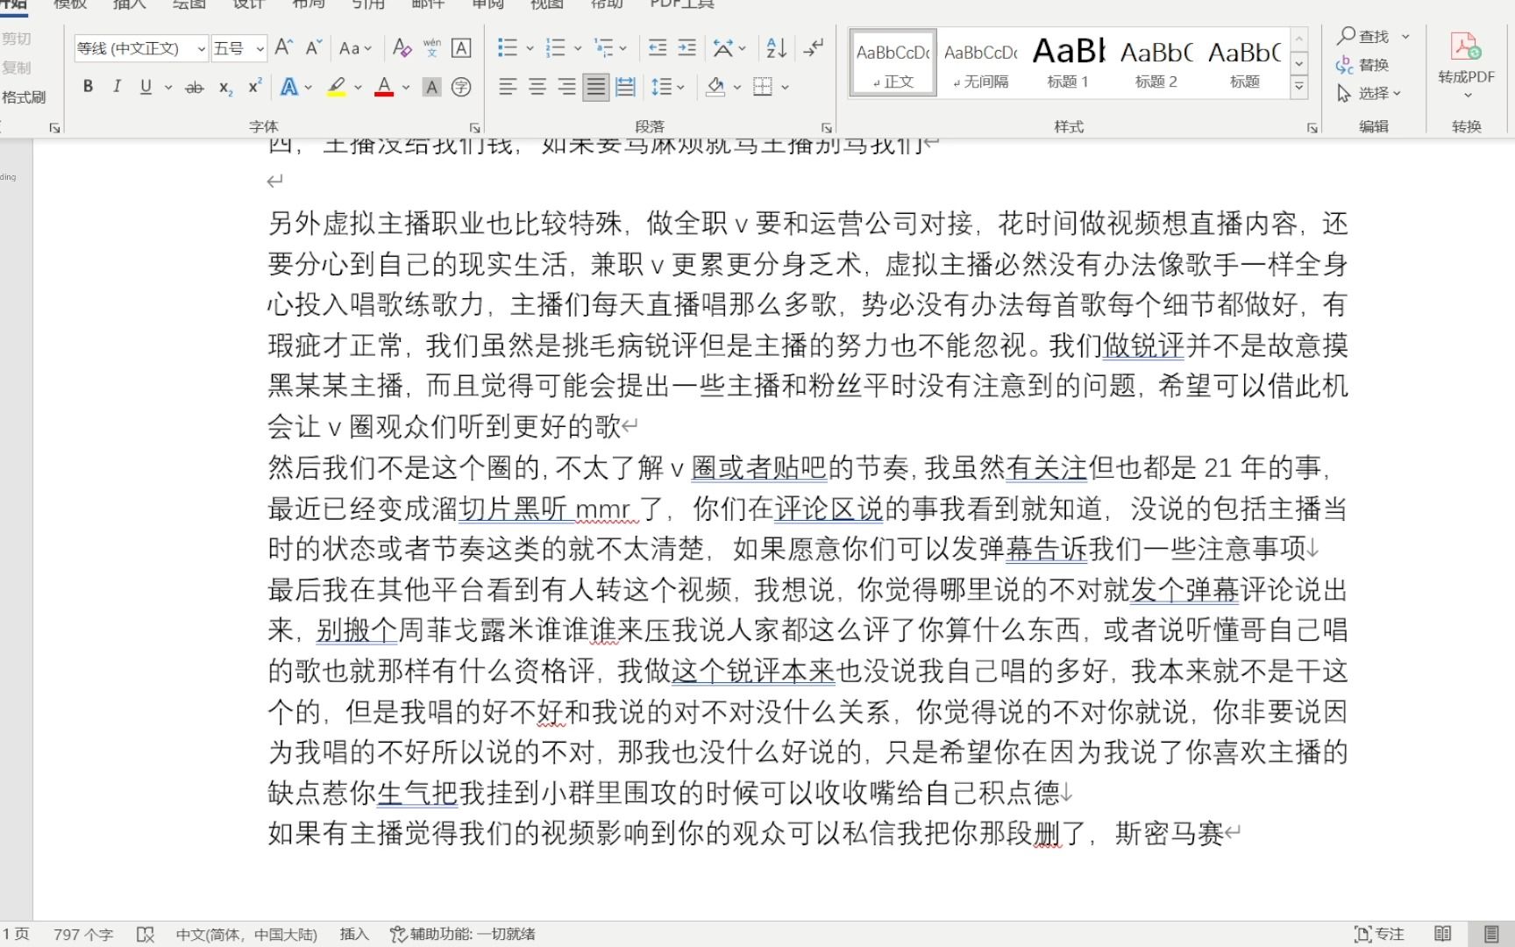Image resolution: width=1515 pixels, height=947 pixels.
Task: Open the 插入 ribbon tab
Action: (130, 4)
